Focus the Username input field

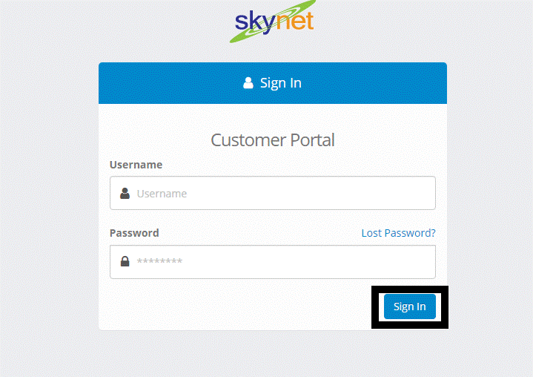point(273,193)
